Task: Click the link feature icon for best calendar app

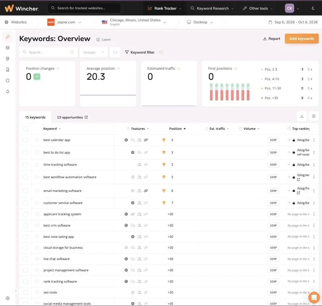Action: (146, 140)
